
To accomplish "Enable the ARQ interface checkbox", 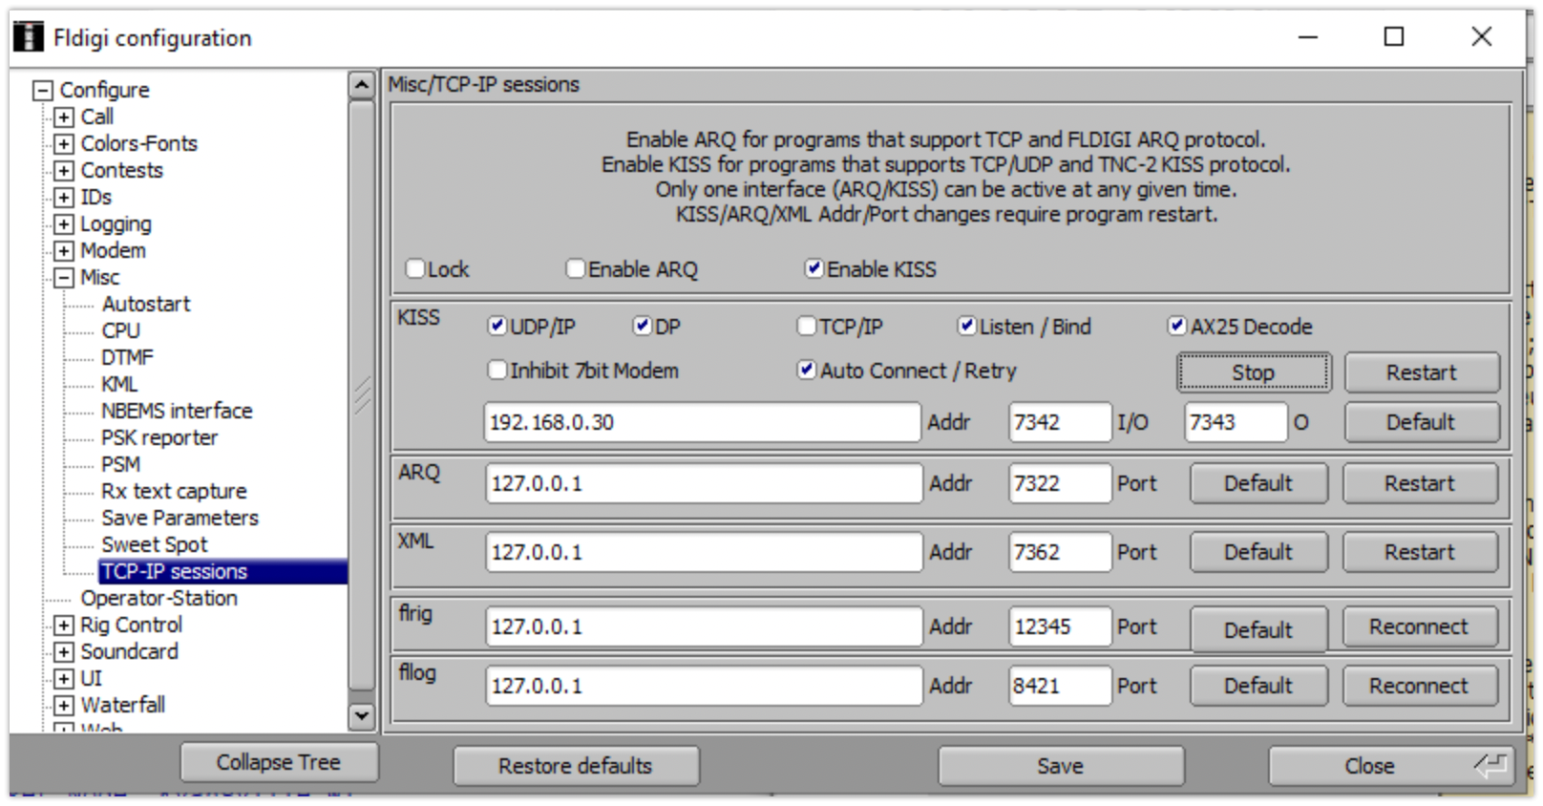I will point(576,269).
